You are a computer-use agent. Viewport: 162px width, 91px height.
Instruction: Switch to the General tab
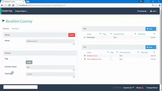pos(6,29)
